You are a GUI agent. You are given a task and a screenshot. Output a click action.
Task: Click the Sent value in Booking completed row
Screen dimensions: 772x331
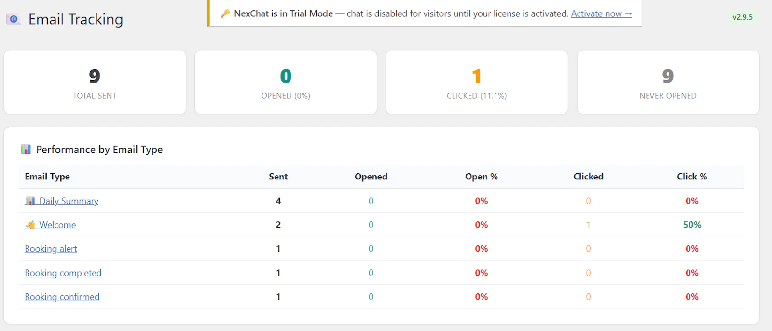pos(278,273)
